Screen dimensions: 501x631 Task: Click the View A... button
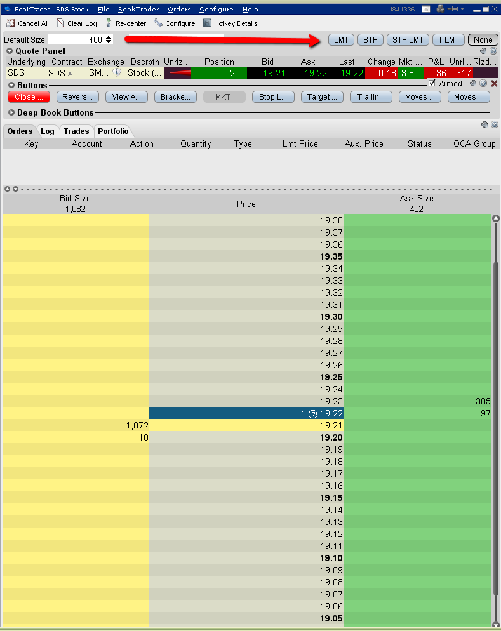tap(126, 97)
